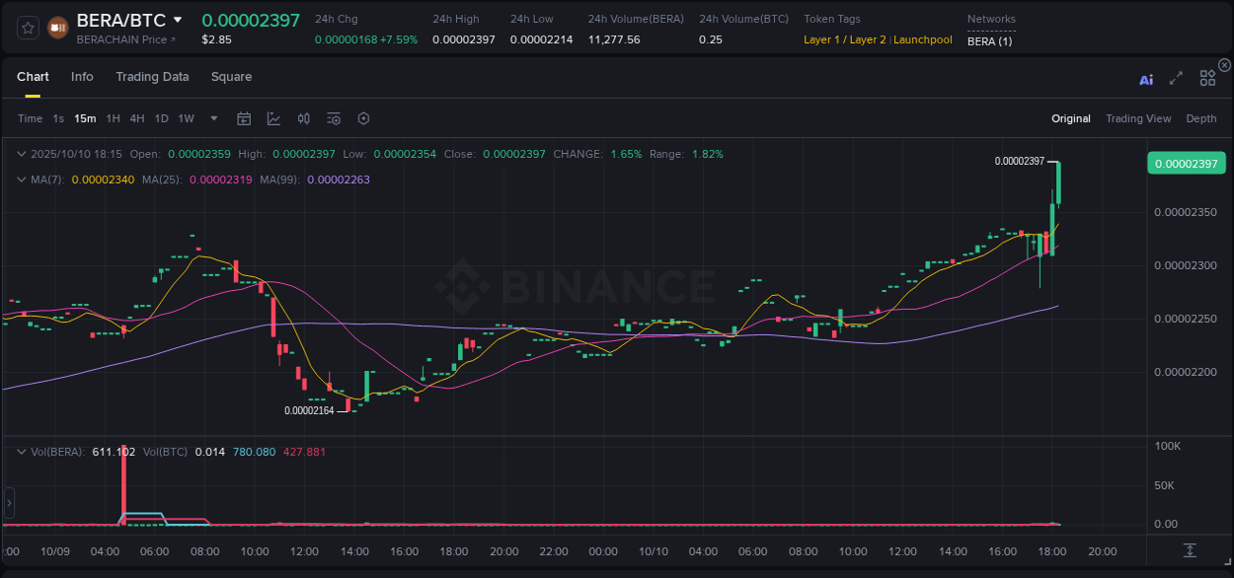The height and width of the screenshot is (578, 1234).
Task: Collapse the Vol(BERA) volume panel
Action: tap(22, 450)
